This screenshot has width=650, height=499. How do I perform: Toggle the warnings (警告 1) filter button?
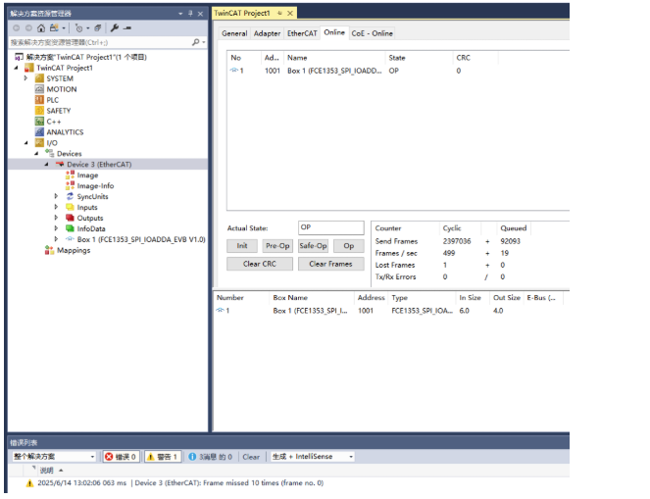click(163, 457)
